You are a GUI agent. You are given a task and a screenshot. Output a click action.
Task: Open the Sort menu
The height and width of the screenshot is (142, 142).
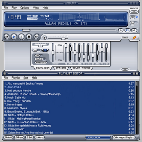point(26,78)
